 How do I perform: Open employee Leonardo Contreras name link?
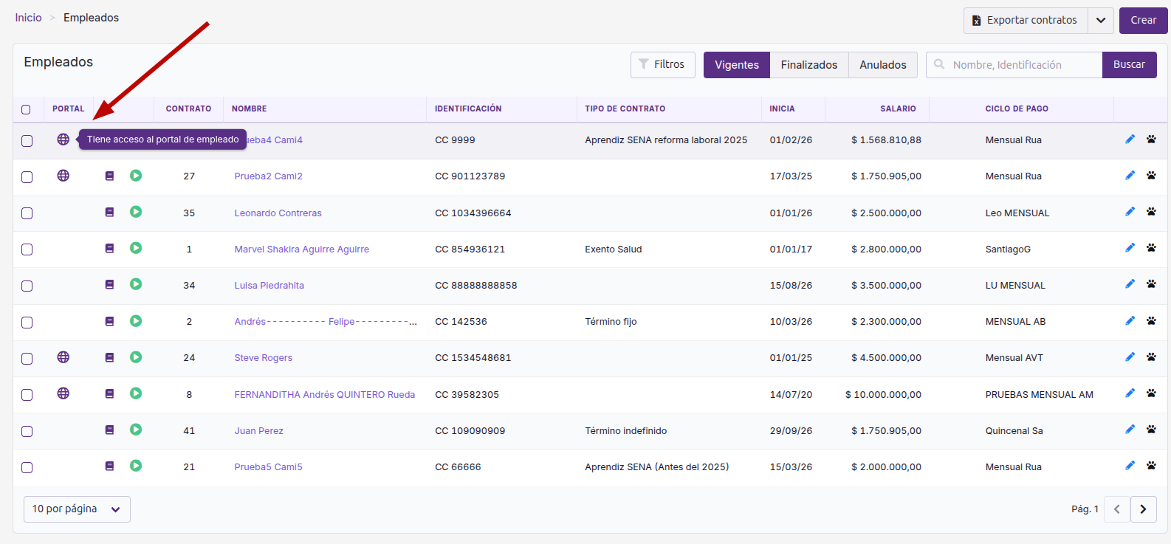pyautogui.click(x=278, y=213)
